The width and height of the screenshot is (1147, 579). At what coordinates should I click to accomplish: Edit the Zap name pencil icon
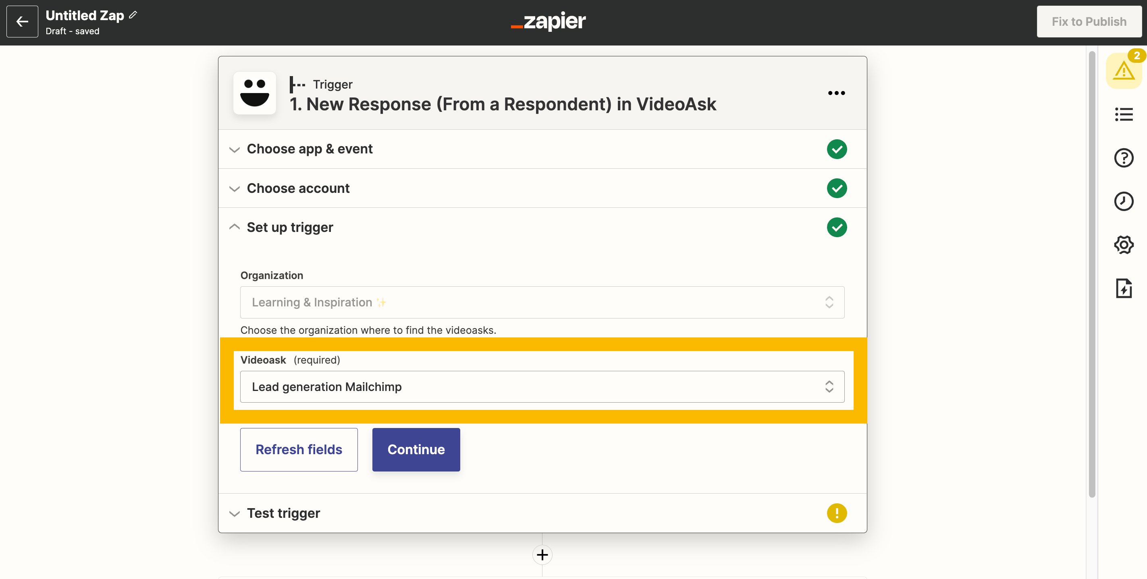coord(133,15)
